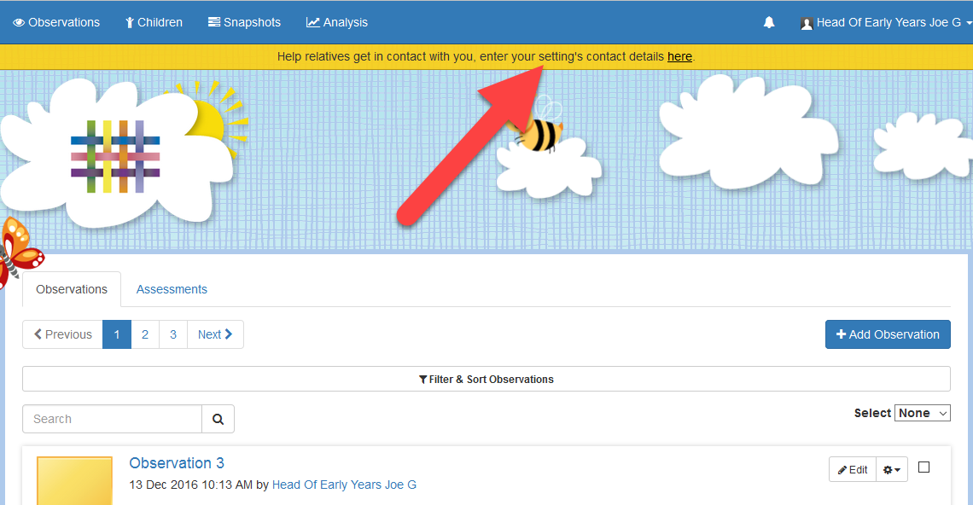Open the Observation 3 yellow thumbnail

click(74, 481)
